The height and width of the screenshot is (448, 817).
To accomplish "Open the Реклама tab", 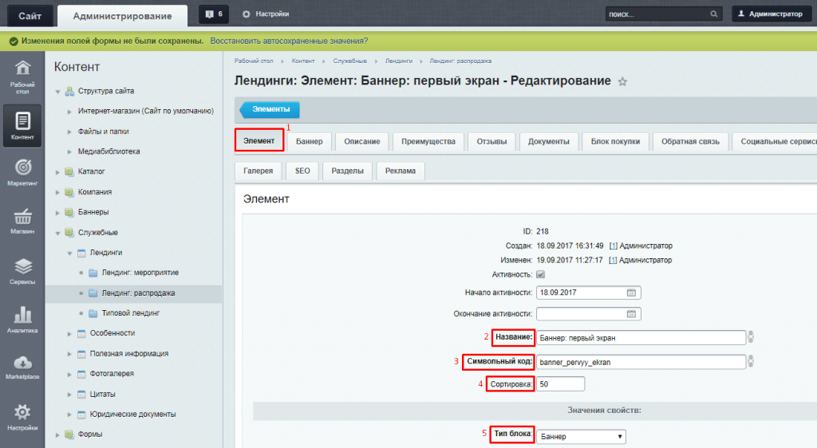I will coord(401,171).
